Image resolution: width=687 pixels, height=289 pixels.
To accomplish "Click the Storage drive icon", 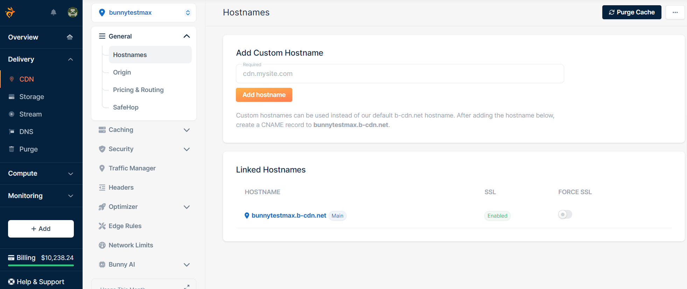I will [12, 97].
